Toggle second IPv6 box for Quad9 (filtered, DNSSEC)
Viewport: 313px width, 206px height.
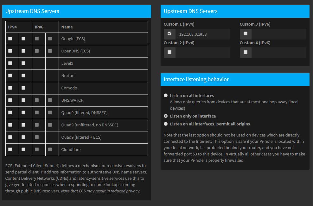tap(50, 113)
